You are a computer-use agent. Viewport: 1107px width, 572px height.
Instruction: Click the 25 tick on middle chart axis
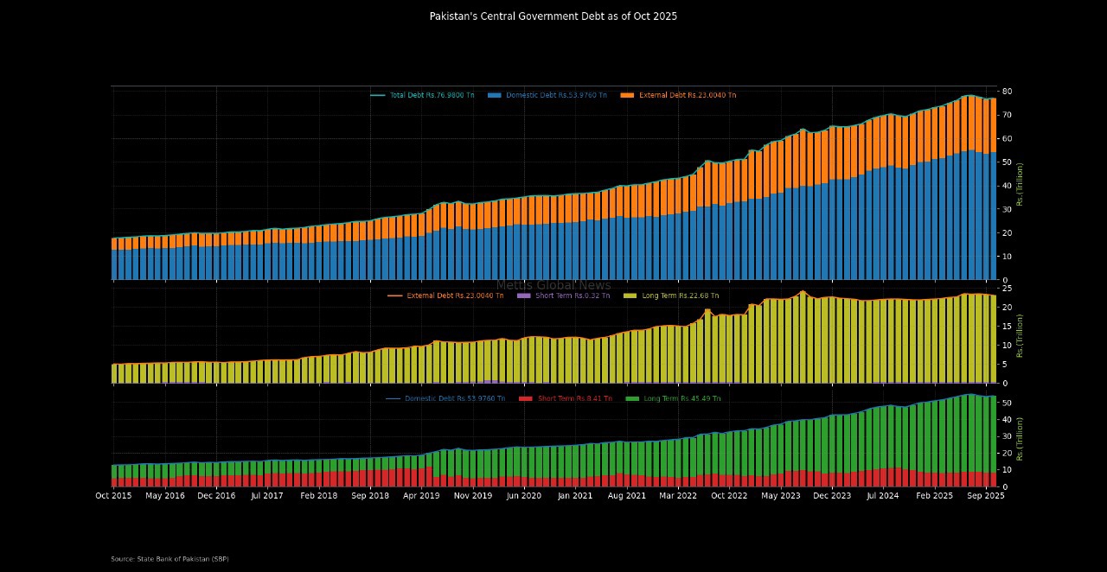pyautogui.click(x=1007, y=289)
